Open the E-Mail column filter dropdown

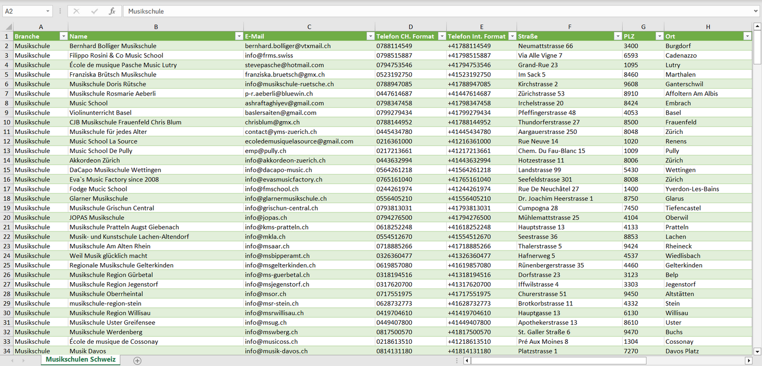pyautogui.click(x=370, y=36)
